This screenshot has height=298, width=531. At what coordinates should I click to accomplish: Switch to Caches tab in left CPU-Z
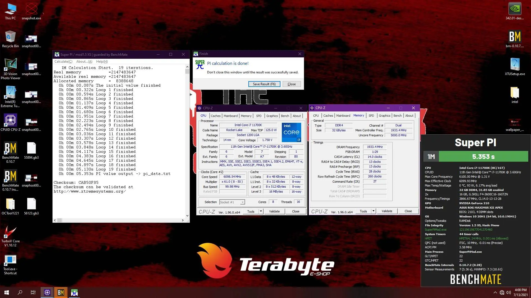coord(215,116)
